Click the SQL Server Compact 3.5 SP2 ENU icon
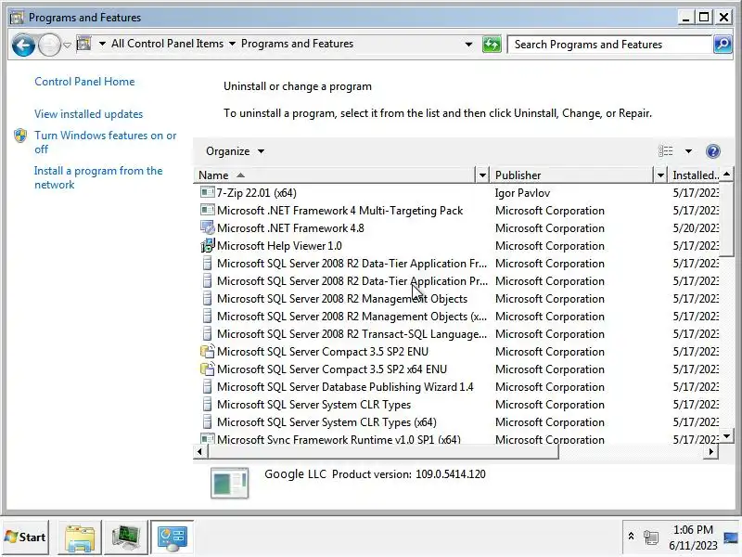 tap(207, 351)
